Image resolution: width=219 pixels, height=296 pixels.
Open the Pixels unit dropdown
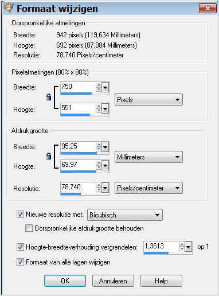pos(148,99)
